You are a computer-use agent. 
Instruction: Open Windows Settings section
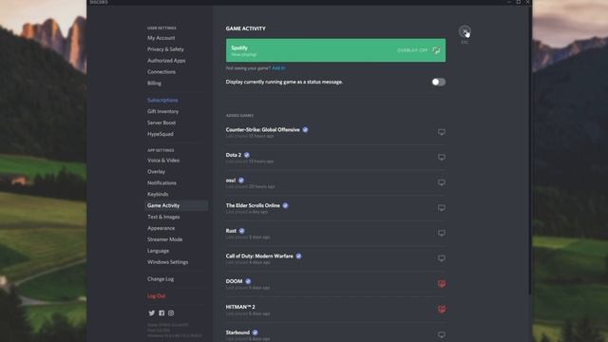[x=167, y=262]
